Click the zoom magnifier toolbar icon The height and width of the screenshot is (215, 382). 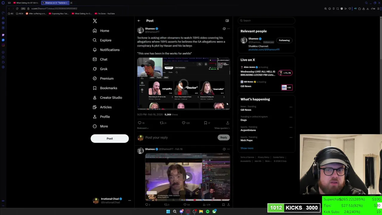[326, 9]
